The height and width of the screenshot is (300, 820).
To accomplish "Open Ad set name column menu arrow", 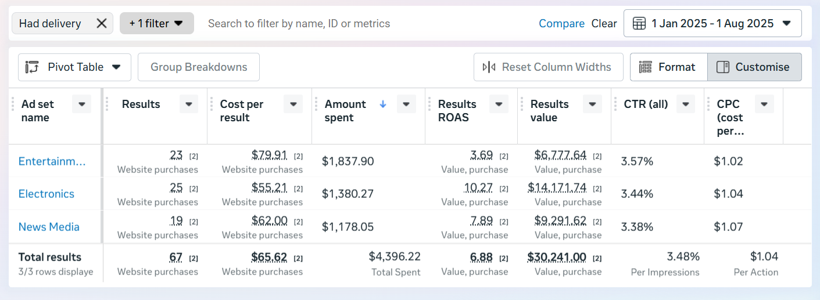I will 82,104.
